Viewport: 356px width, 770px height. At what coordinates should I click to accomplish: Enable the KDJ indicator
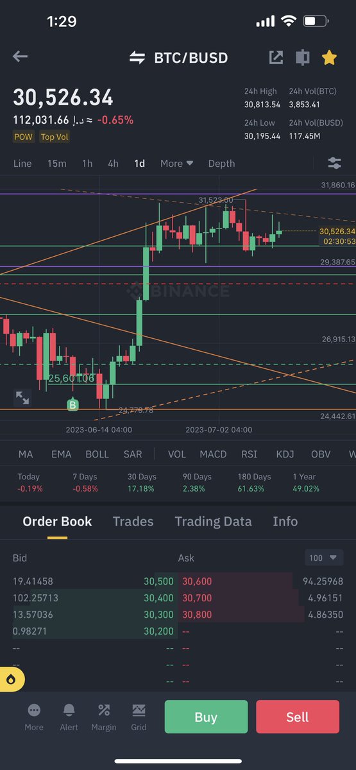tap(285, 454)
